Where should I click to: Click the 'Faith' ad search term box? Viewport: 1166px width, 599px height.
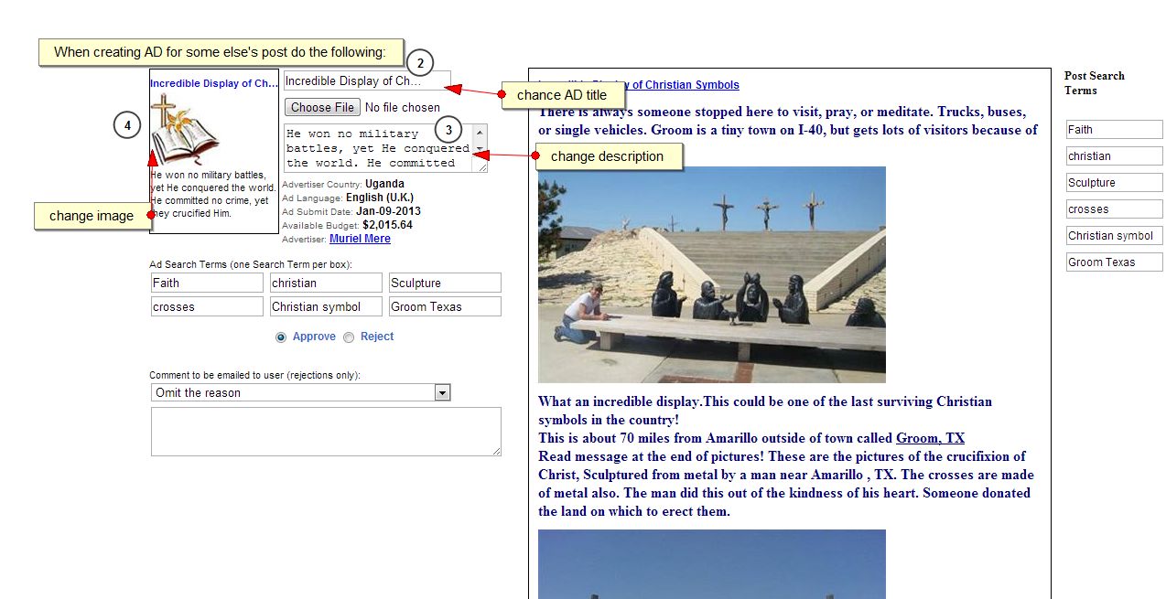[207, 283]
